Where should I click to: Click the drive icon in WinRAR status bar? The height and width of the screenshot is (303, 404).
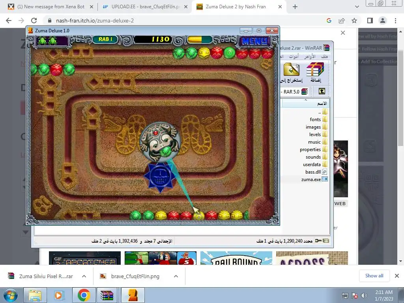pos(326,241)
